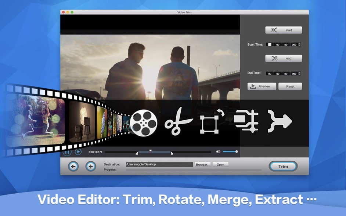The image size is (346, 216).
Task: Click the End Time stepper arrows
Action: [x=300, y=73]
